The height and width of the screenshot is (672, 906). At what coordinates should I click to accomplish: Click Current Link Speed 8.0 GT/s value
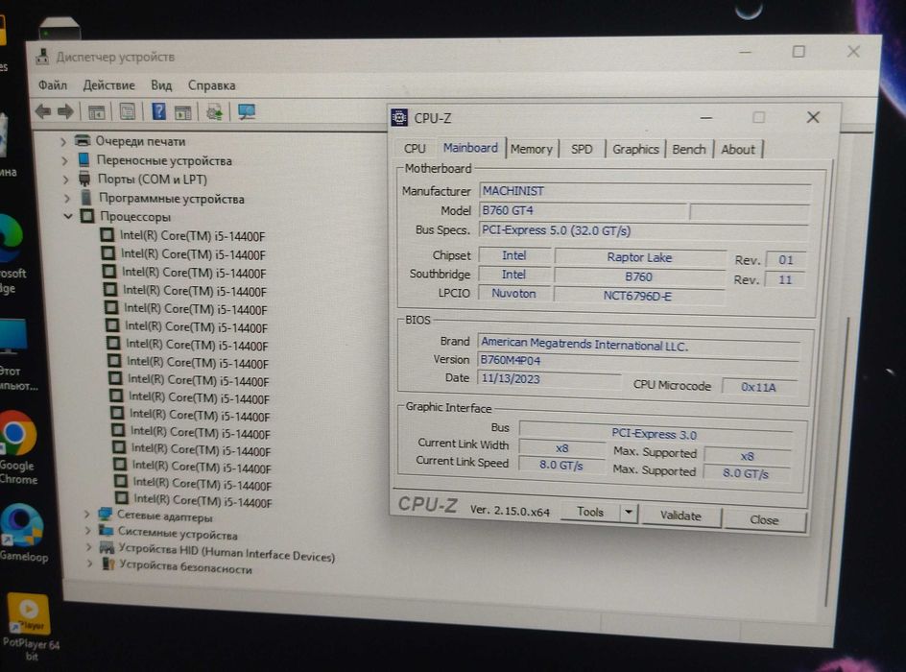560,465
